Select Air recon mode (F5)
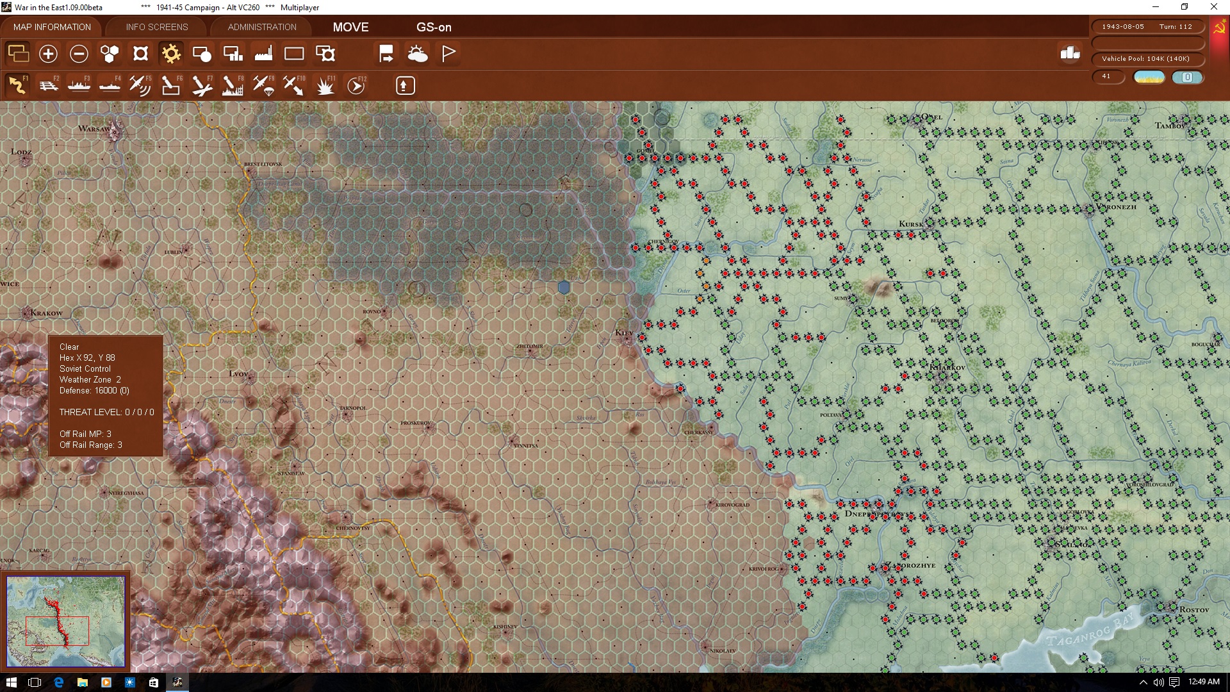The height and width of the screenshot is (692, 1230). [x=140, y=85]
